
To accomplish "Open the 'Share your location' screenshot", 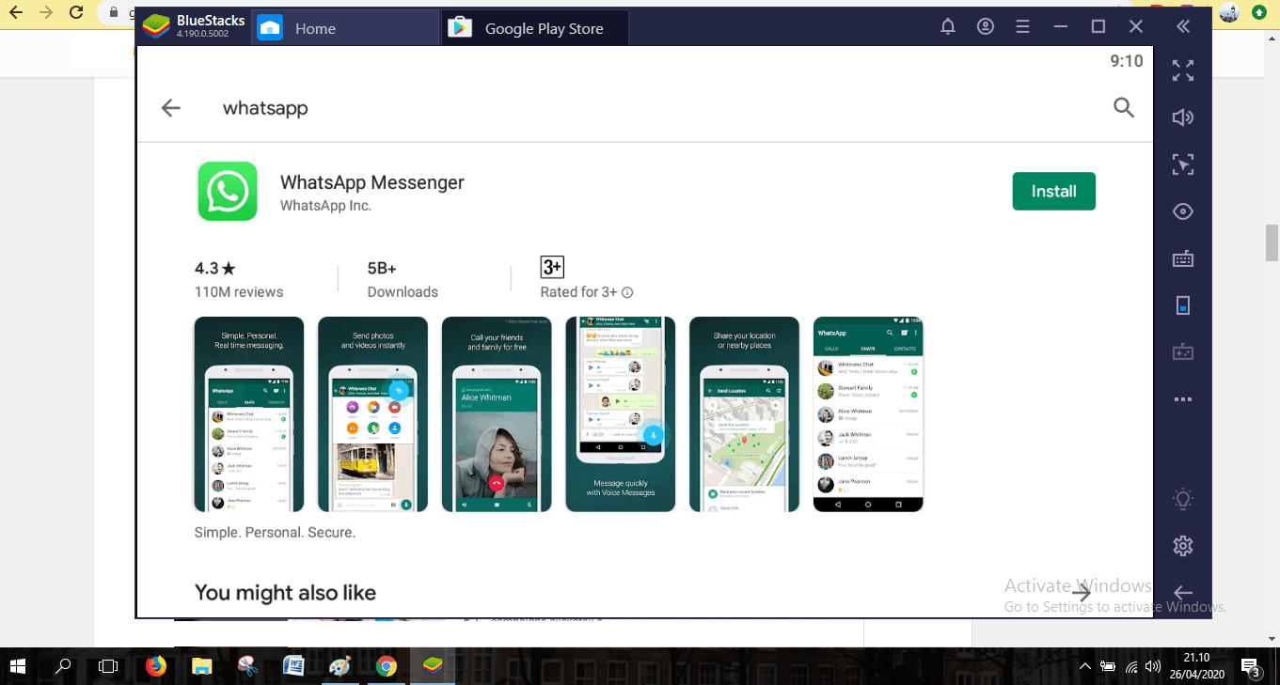I will [x=744, y=414].
